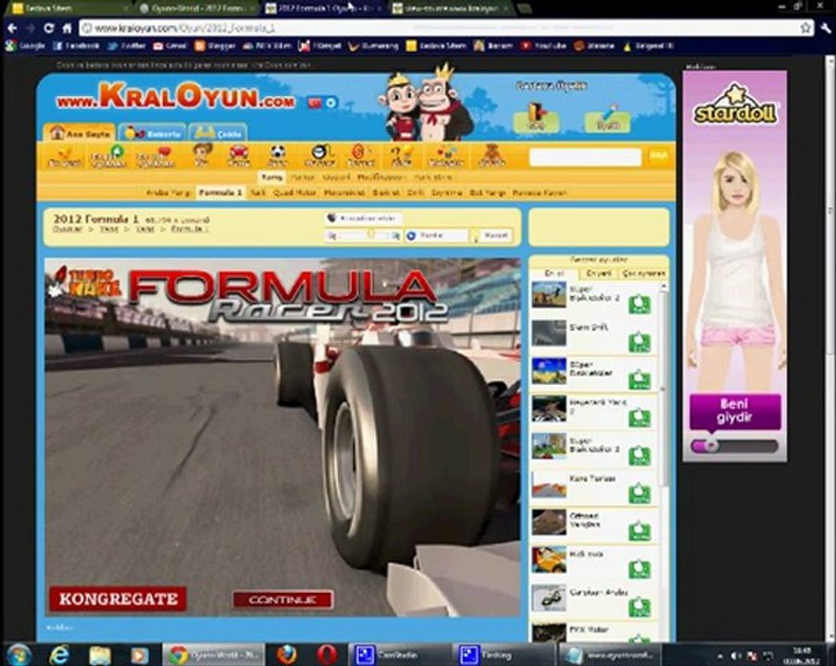Image resolution: width=836 pixels, height=666 pixels.
Task: Open the girl-face games category icon
Action: [x=202, y=155]
